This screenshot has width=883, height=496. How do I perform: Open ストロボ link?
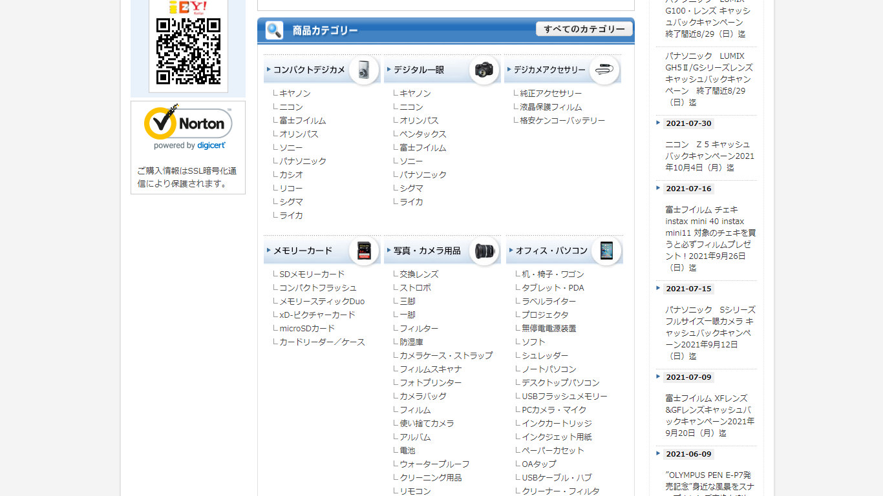415,288
